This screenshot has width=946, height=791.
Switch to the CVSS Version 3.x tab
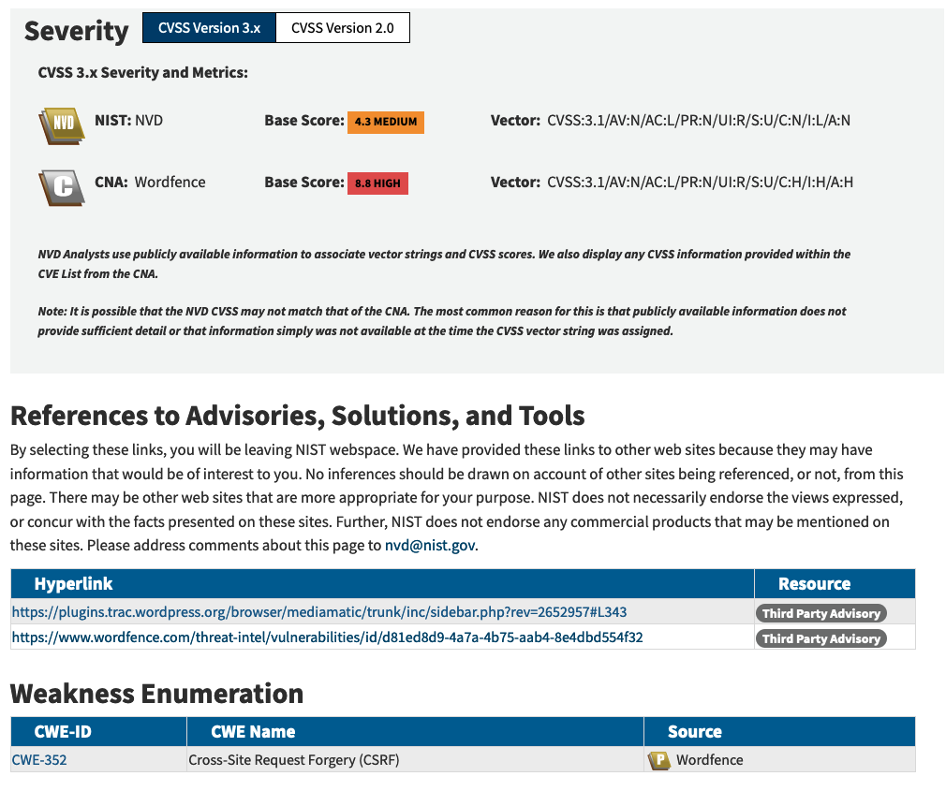(x=208, y=27)
